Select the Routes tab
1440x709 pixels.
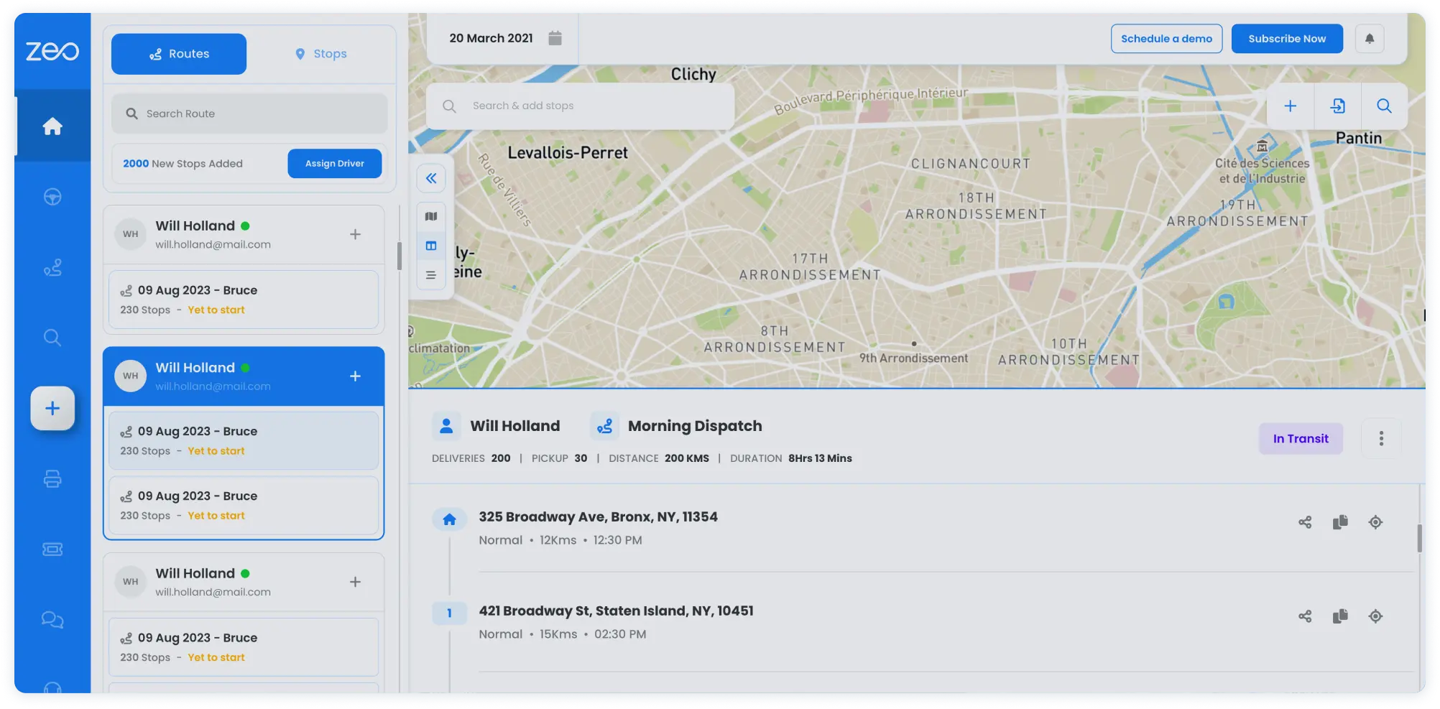coord(179,54)
